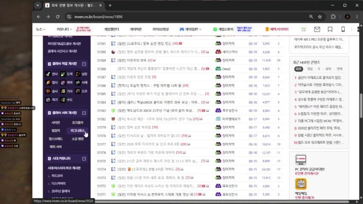Image resolution: width=363 pixels, height=204 pixels.
Task: Open the 소금 평원 server board
Action: pos(77,139)
